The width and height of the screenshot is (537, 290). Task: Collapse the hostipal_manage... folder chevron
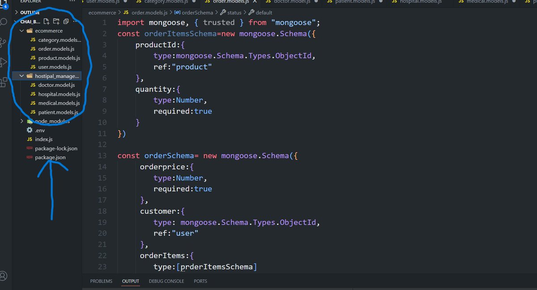22,76
